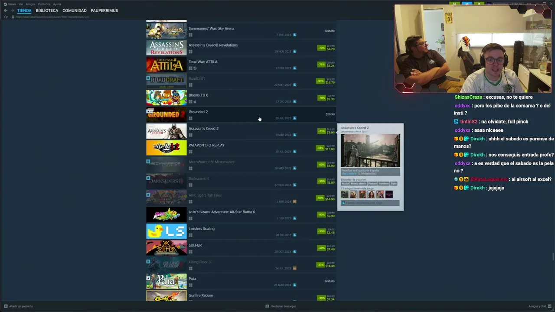Viewport: 555px width, 312px height.
Task: Click the Assassin's Creed 2 screenshot in tooltip
Action: (x=370, y=150)
